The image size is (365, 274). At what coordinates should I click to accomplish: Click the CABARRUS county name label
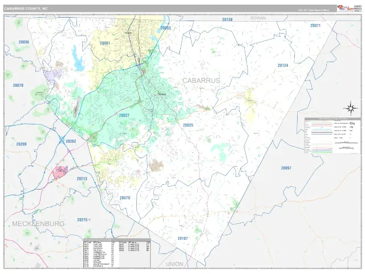[201, 80]
